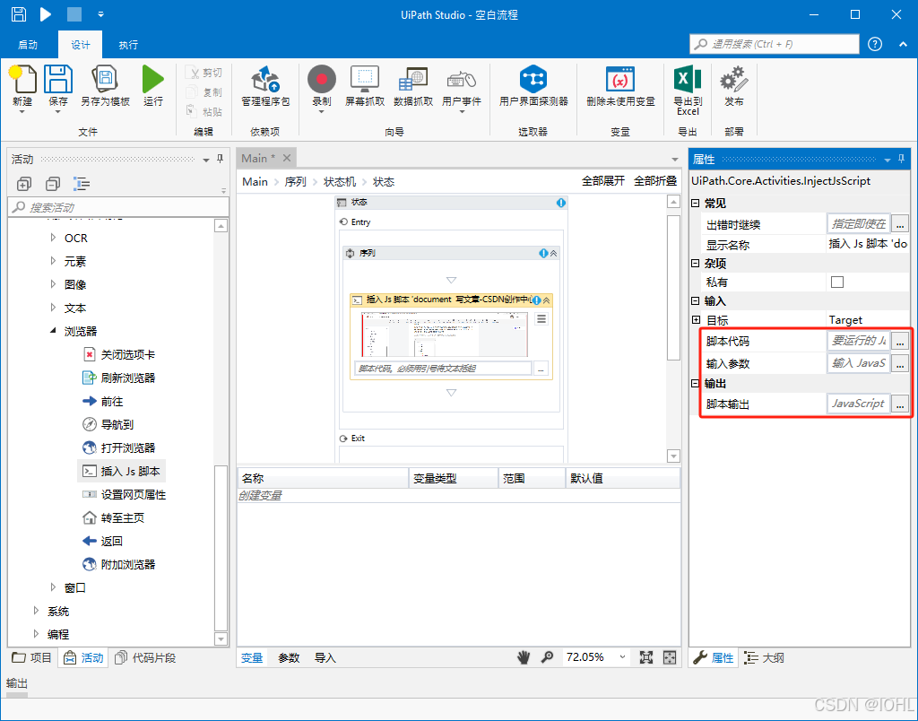Switch to 大纲 panel tab
This screenshot has height=721, width=918.
(x=764, y=657)
